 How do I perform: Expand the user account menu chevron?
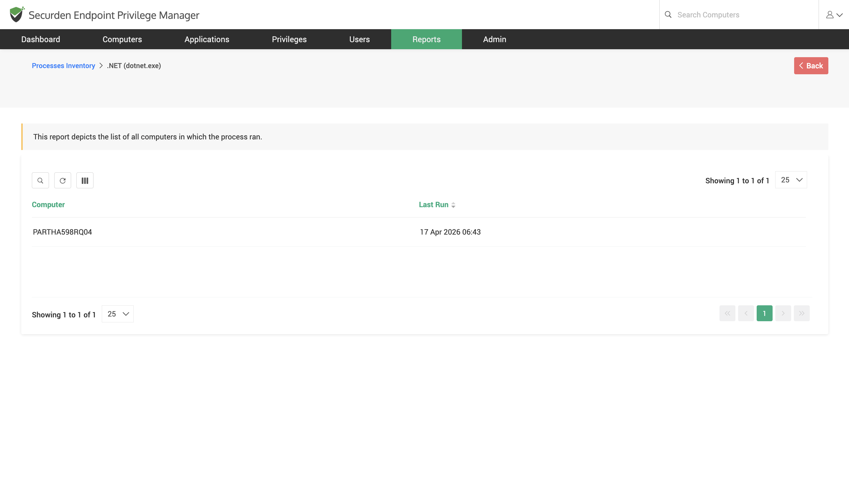(840, 15)
